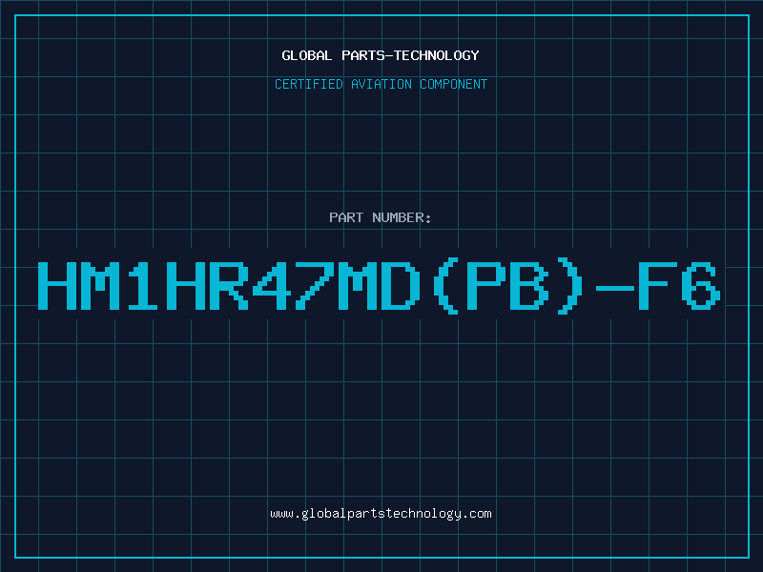Click the (PB) segment in part number
The width and height of the screenshot is (763, 572).
[508, 286]
